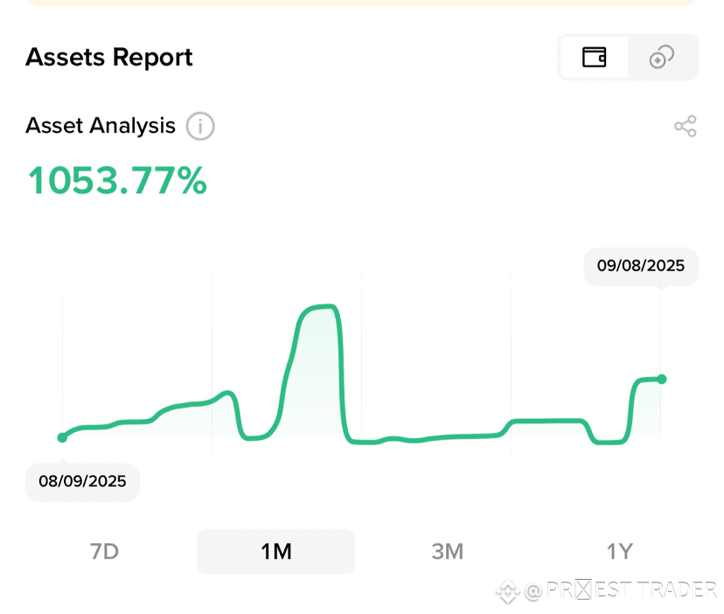This screenshot has height=614, width=724.
Task: Share the asset analysis chart
Action: (x=686, y=126)
